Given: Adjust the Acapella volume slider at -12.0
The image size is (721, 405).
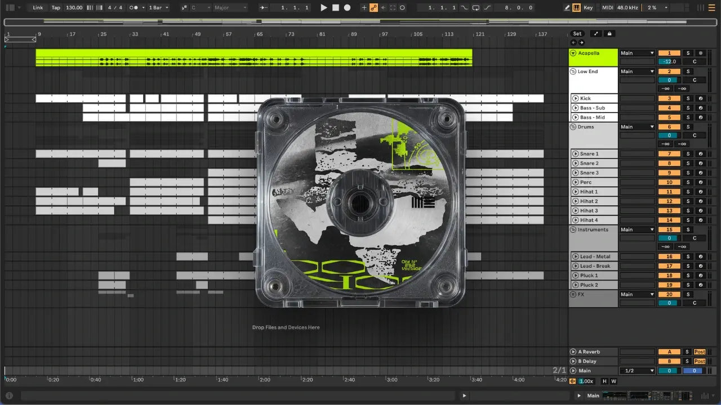Looking at the screenshot, I should (669, 62).
